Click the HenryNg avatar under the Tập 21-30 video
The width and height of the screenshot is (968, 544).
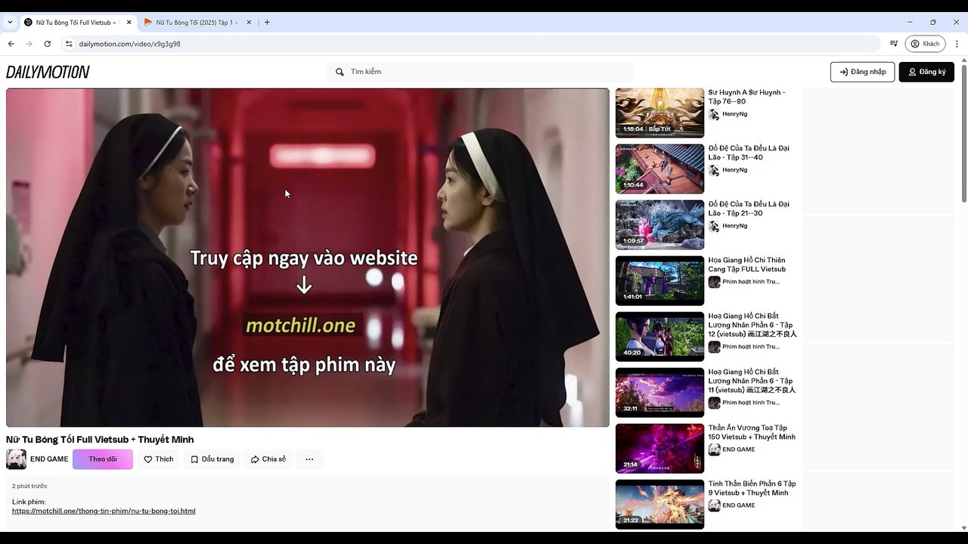pyautogui.click(x=714, y=226)
